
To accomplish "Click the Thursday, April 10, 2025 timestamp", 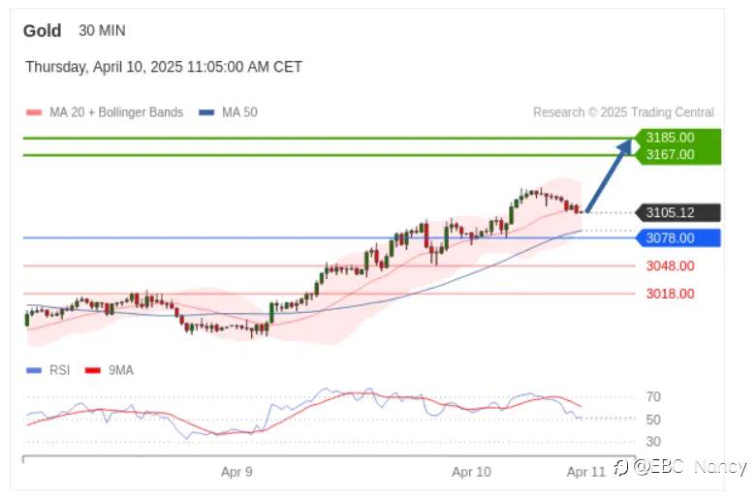I will pos(164,67).
